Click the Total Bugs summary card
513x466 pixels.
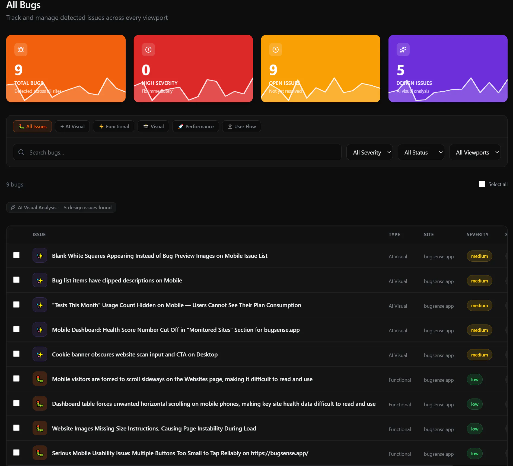pos(66,69)
